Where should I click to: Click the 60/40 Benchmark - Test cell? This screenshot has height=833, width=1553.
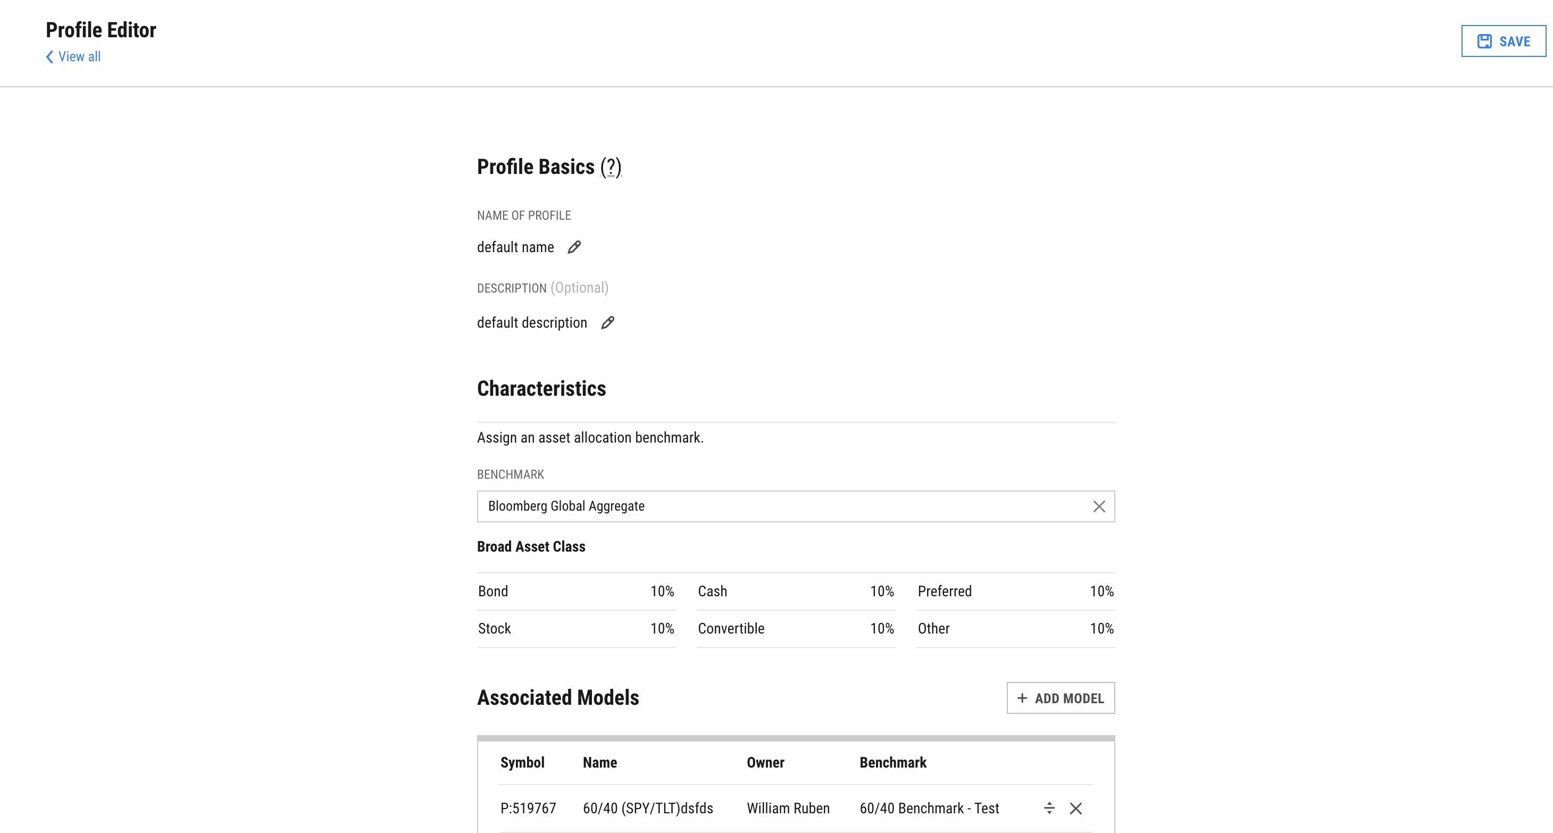(x=929, y=809)
